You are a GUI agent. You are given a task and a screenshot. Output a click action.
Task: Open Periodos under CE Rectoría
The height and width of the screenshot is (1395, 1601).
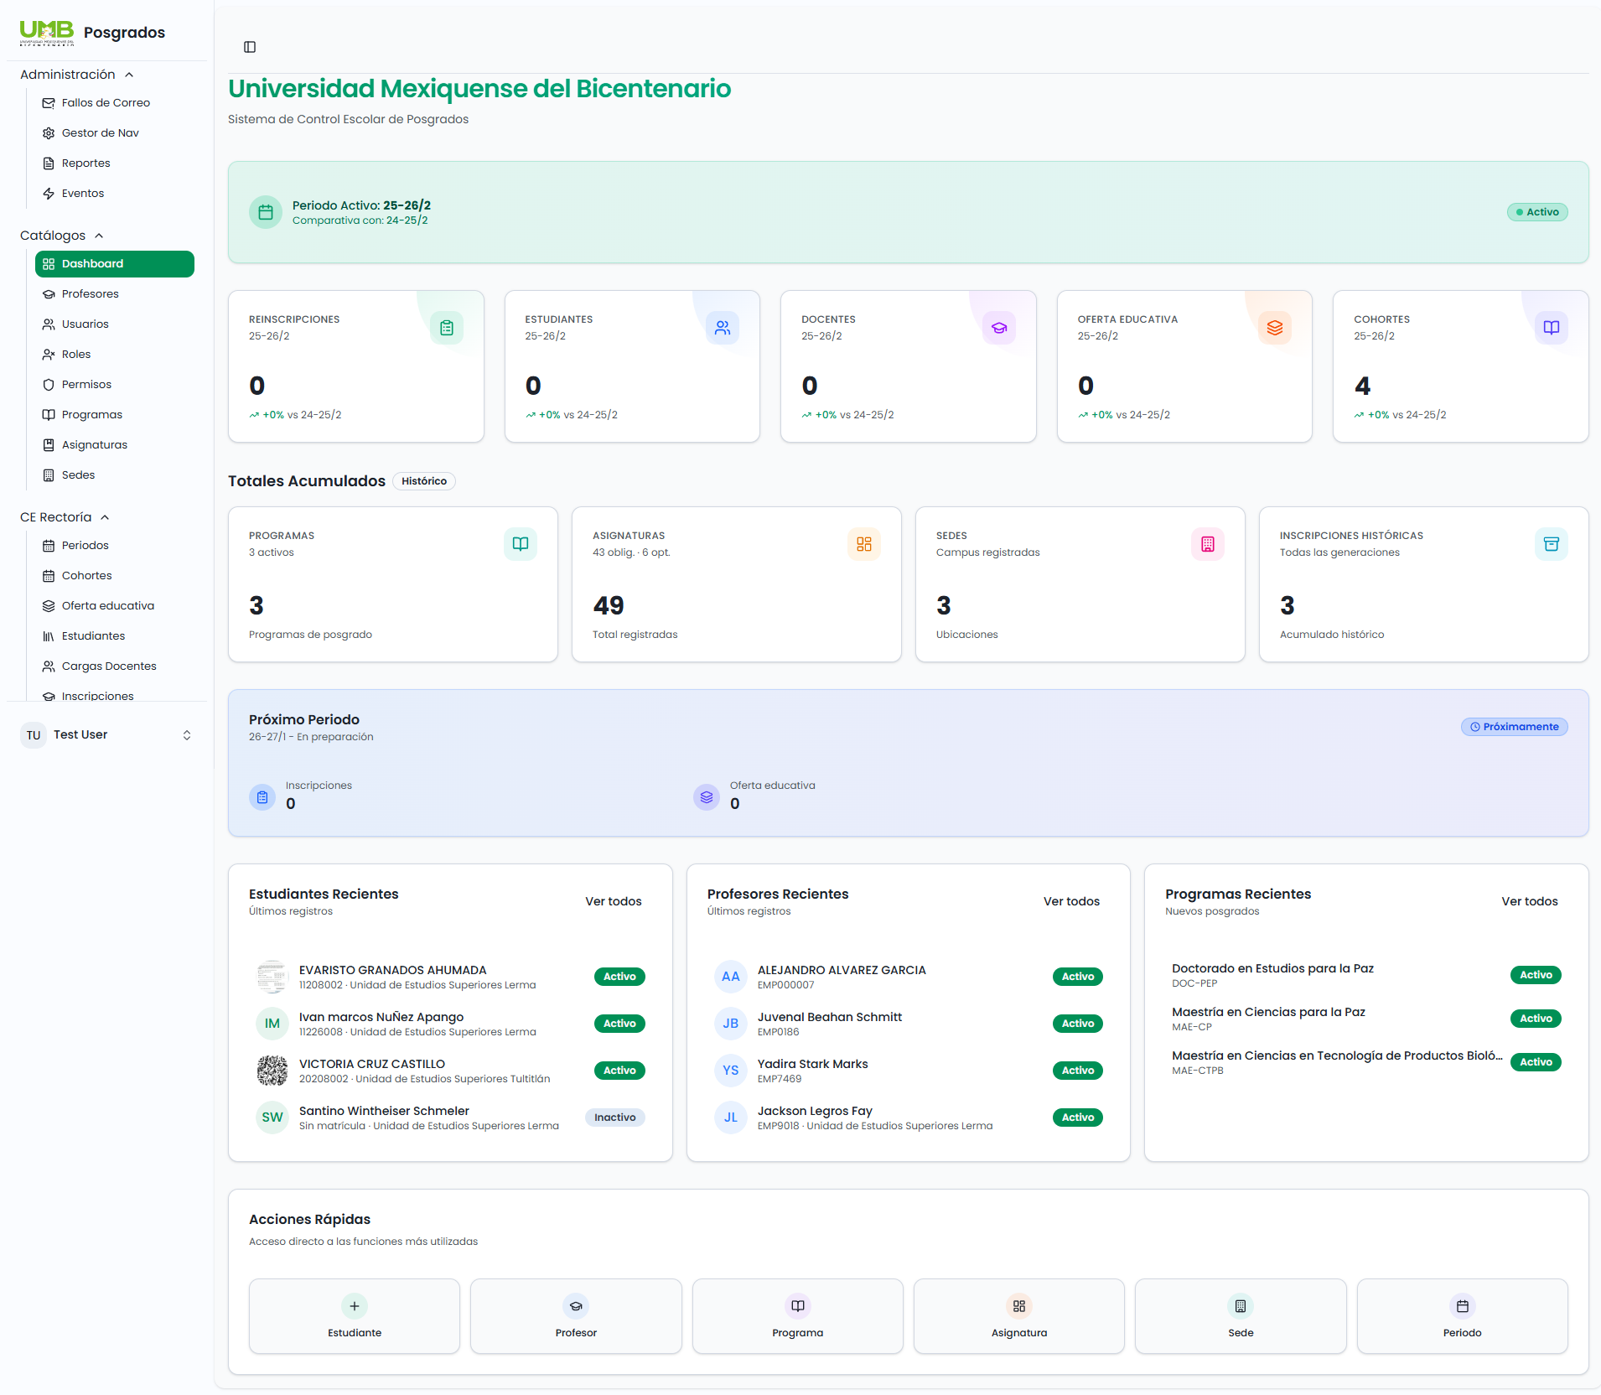pos(115,546)
